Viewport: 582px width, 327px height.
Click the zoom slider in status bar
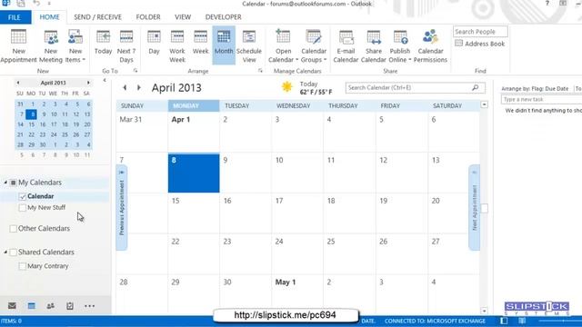click(x=560, y=321)
